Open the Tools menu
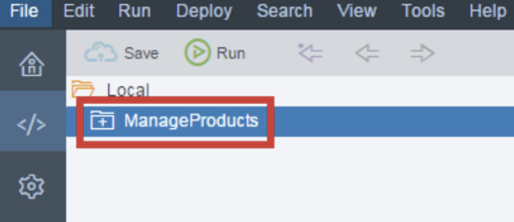 pyautogui.click(x=423, y=12)
